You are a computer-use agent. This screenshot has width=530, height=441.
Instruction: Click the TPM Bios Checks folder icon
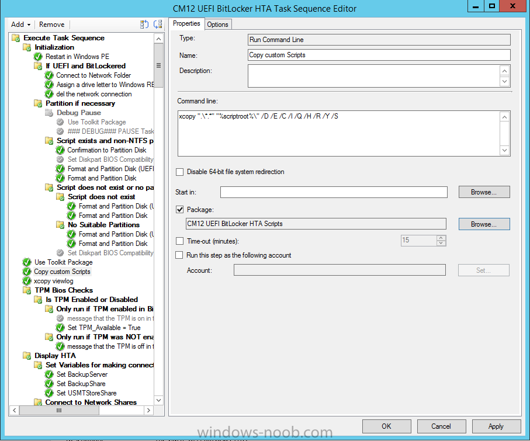[27, 290]
